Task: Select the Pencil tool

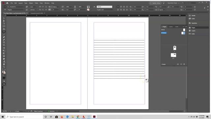Action: pos(4,40)
